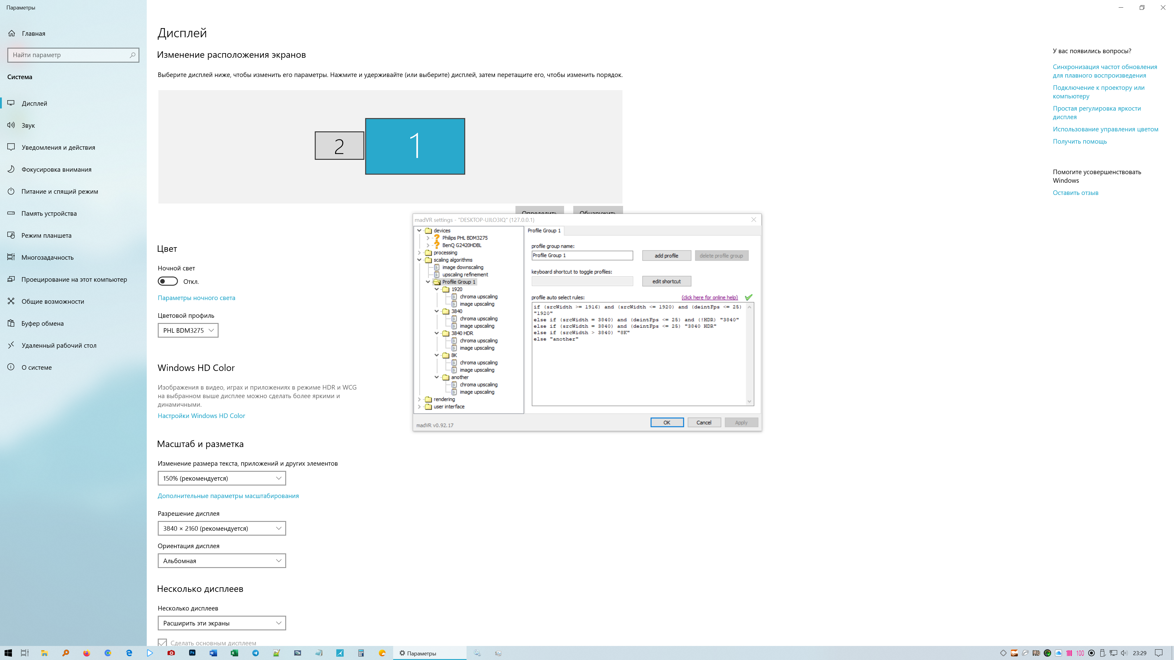Collapse the 3840 HDR profile folder
Image resolution: width=1174 pixels, height=660 pixels.
pyautogui.click(x=437, y=333)
